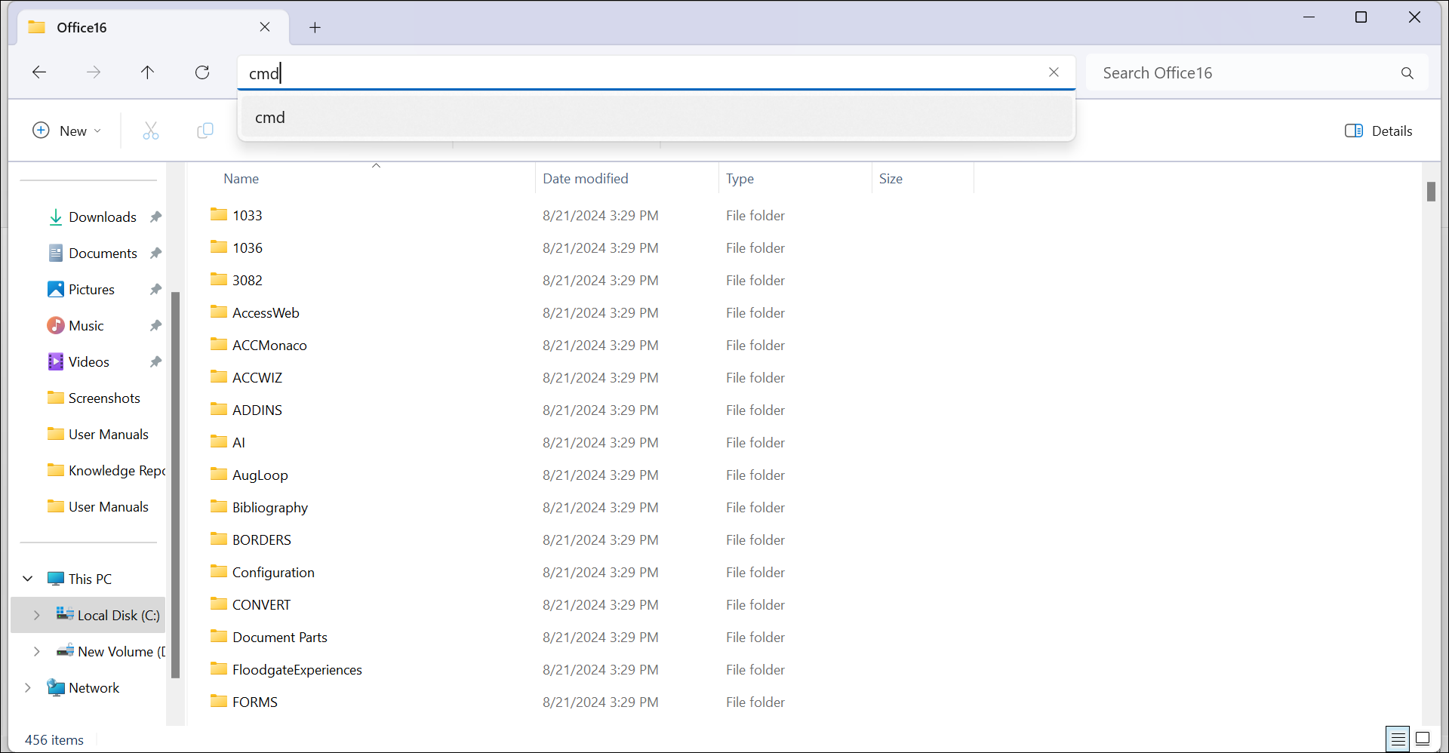Expand the Local Disk (C:) tree node

click(x=36, y=616)
